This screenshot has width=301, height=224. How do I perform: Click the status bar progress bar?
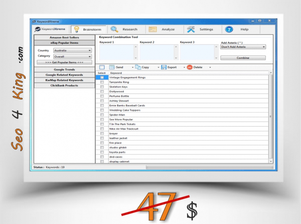(x=209, y=167)
